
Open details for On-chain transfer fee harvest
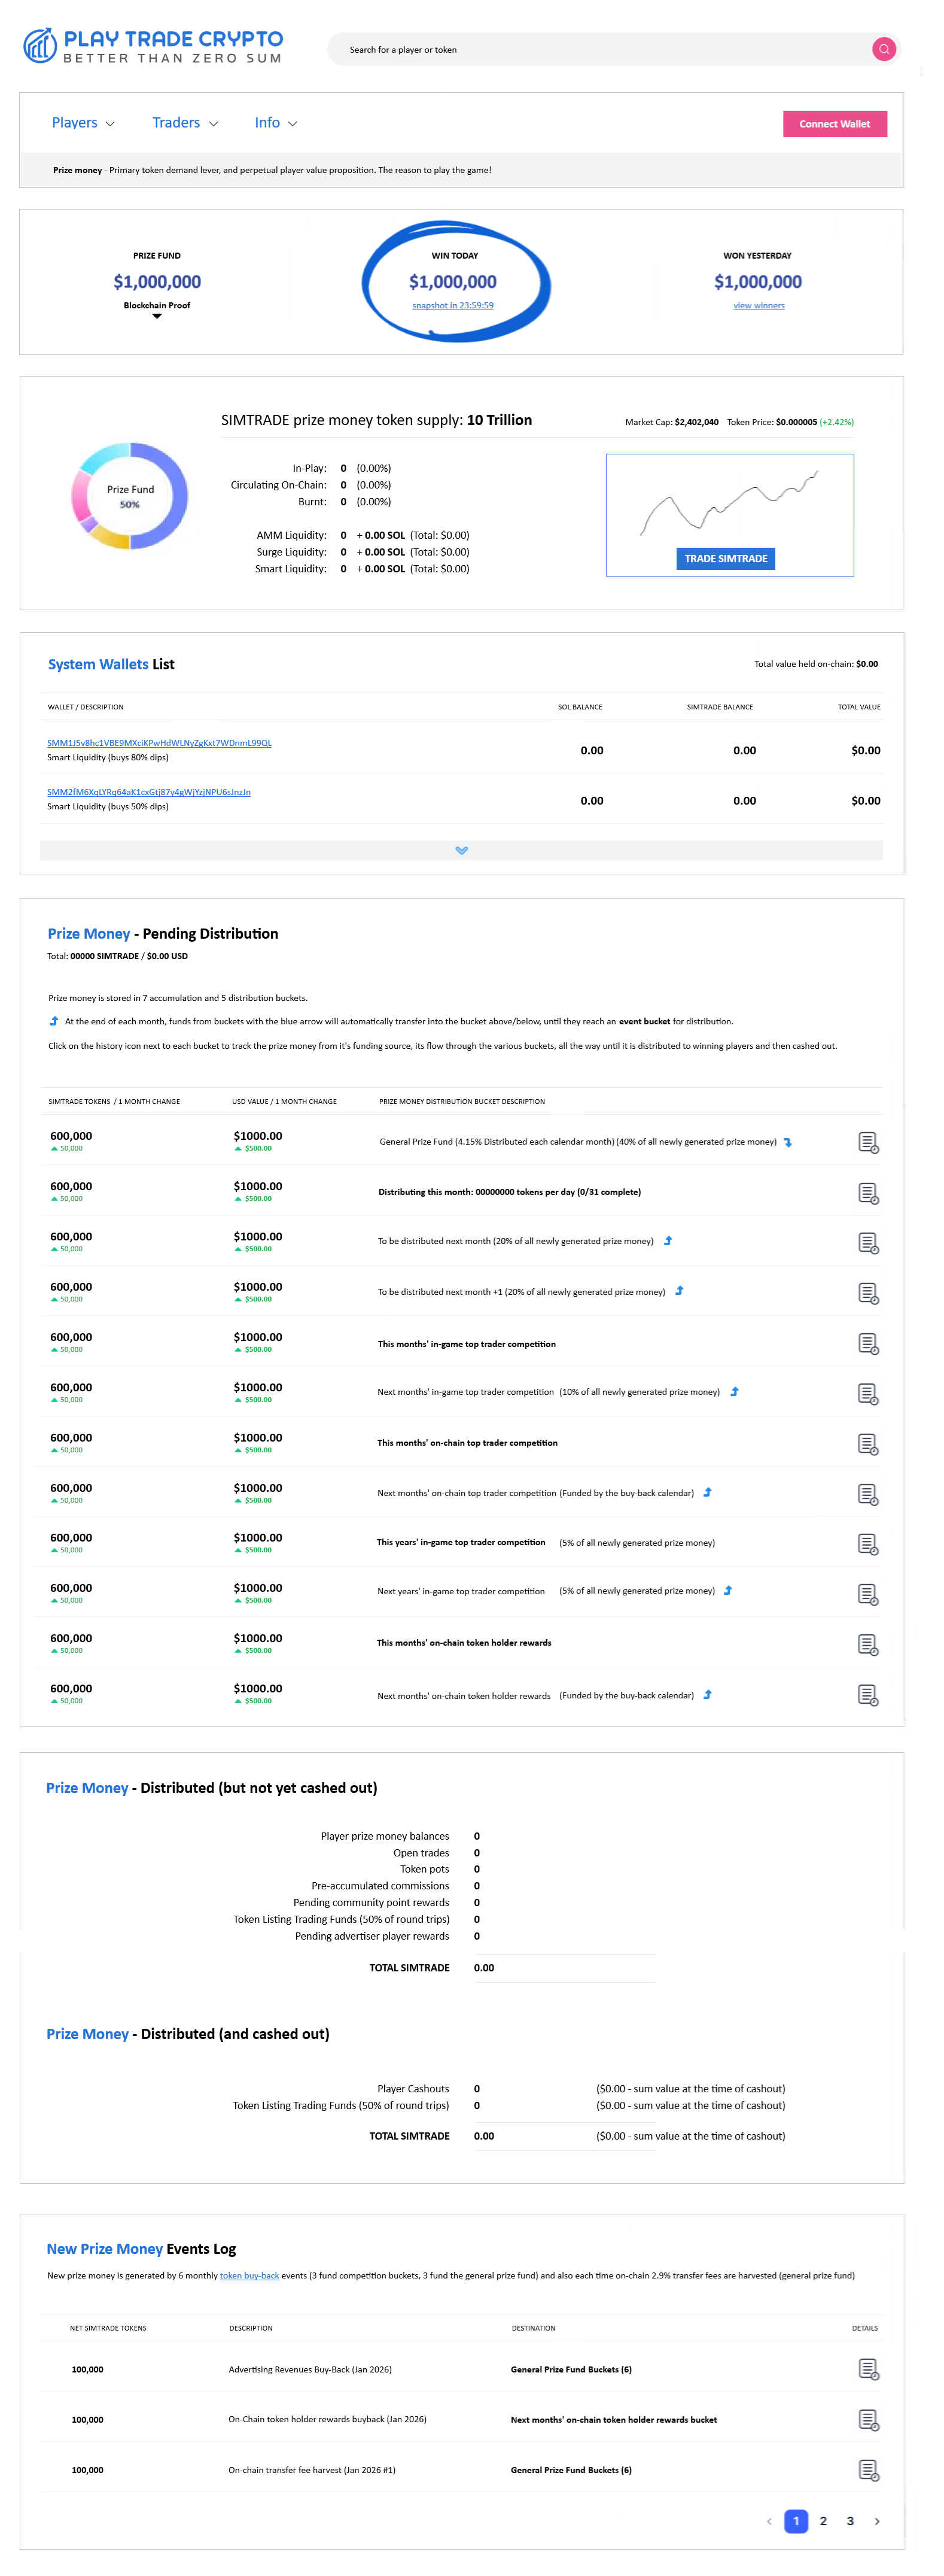point(867,2470)
